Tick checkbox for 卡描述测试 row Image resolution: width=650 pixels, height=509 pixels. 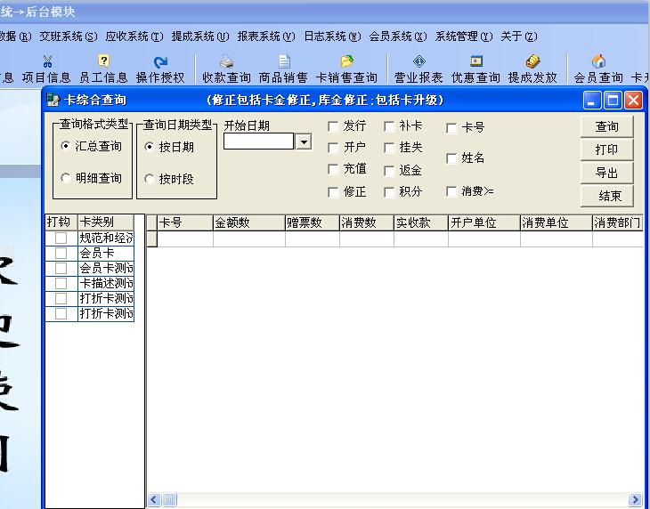(x=61, y=283)
